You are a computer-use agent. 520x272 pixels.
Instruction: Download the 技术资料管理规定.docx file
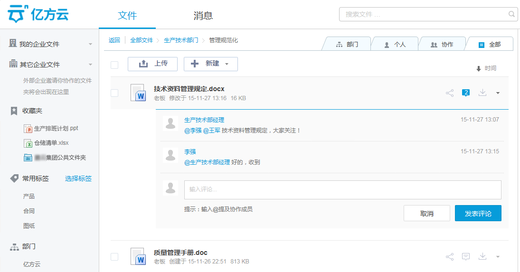(x=482, y=93)
